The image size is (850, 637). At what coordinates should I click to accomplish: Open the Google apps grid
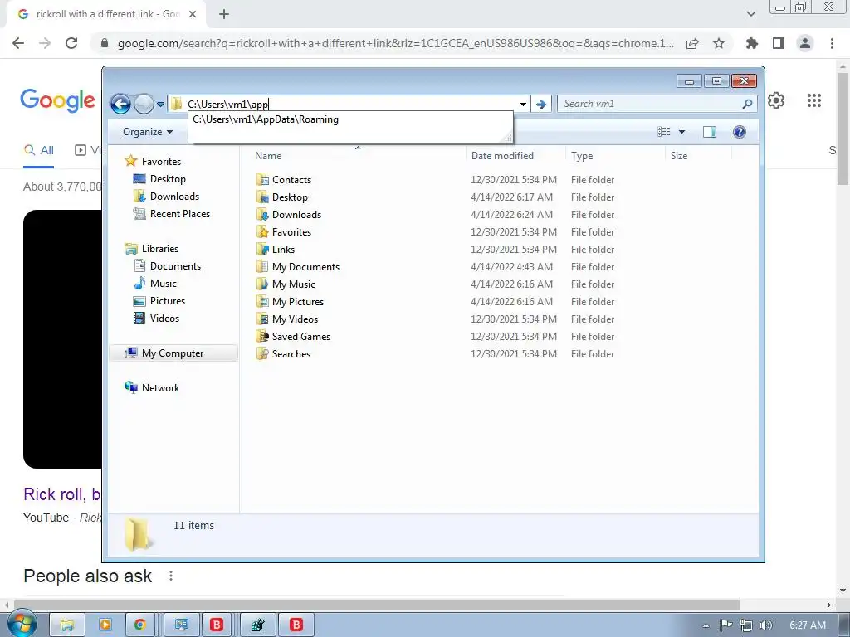(x=814, y=100)
